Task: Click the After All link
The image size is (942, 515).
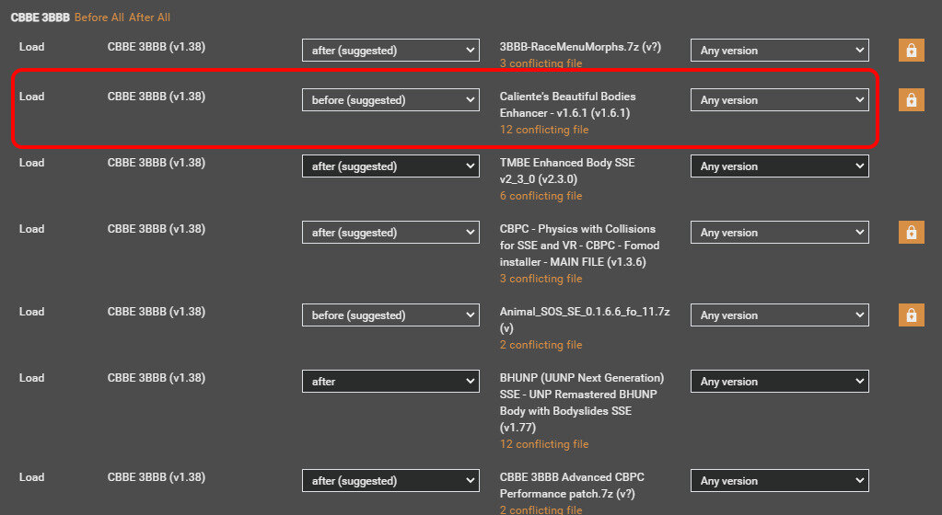Action: click(149, 17)
